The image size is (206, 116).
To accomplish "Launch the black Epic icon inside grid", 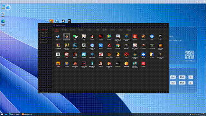I will 160,36.
